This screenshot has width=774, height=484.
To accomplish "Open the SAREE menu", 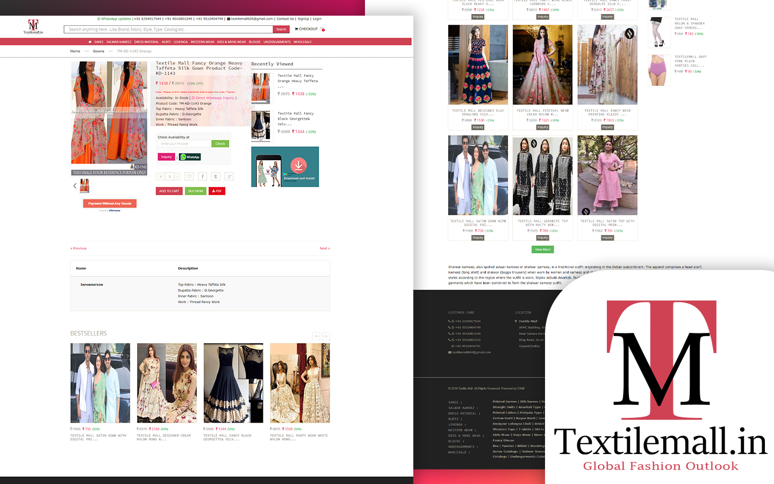I will (99, 42).
